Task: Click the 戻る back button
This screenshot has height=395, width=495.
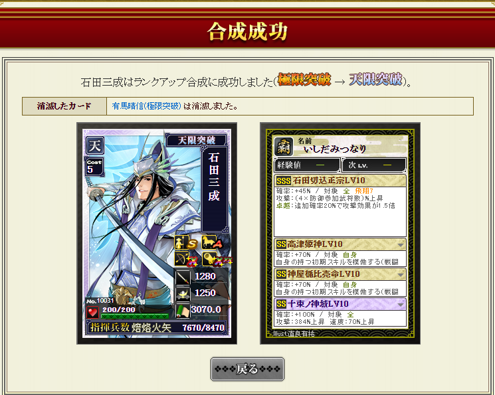Action: click(247, 369)
